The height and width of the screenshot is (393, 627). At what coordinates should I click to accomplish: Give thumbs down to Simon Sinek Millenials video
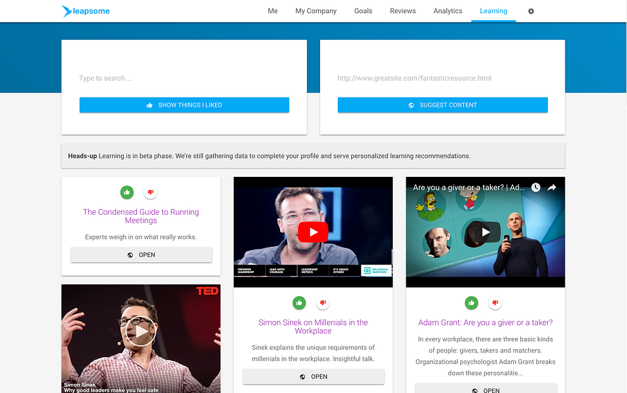click(323, 303)
